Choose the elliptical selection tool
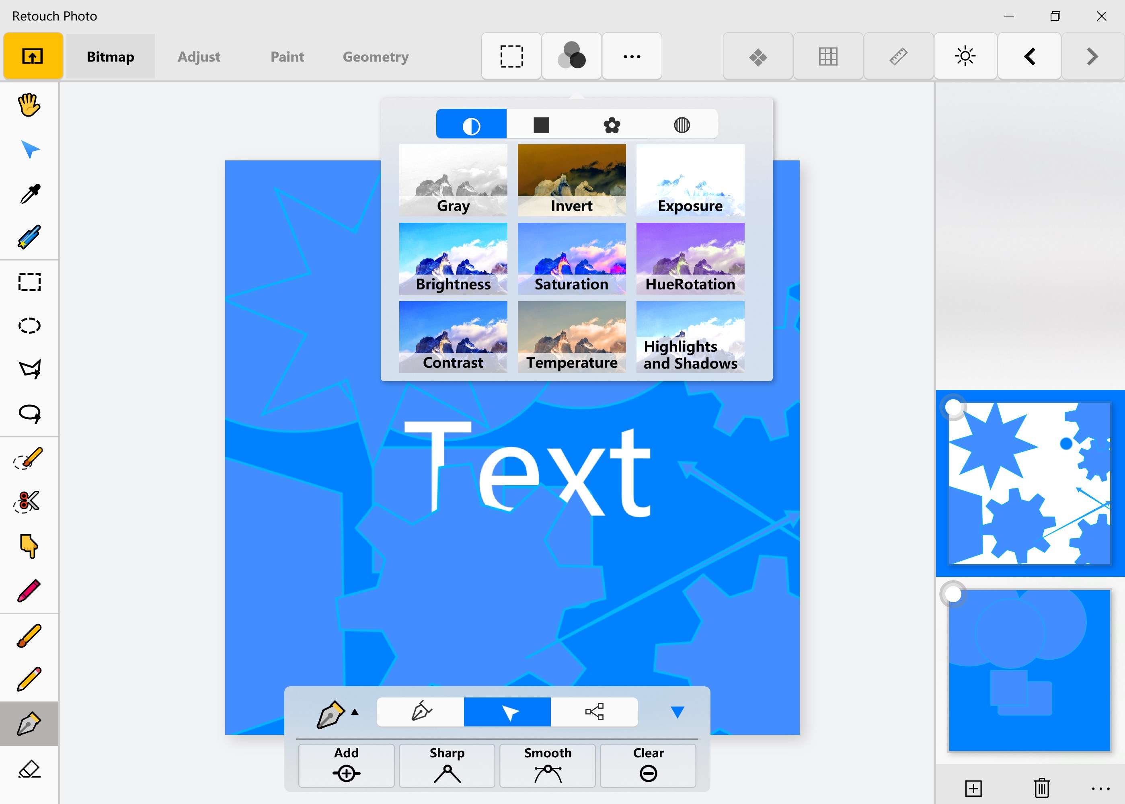 coord(29,325)
